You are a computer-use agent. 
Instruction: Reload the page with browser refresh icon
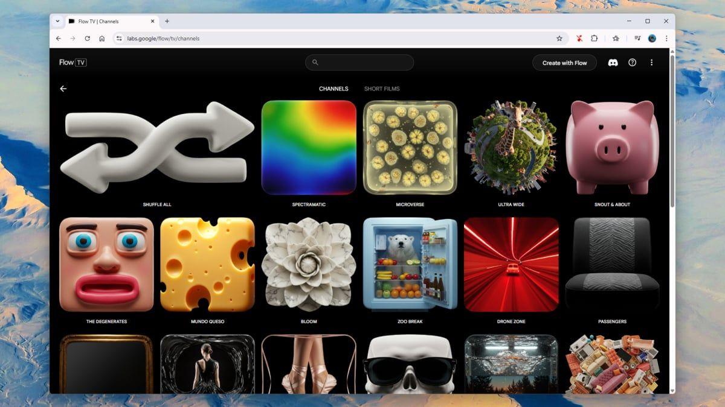[87, 39]
